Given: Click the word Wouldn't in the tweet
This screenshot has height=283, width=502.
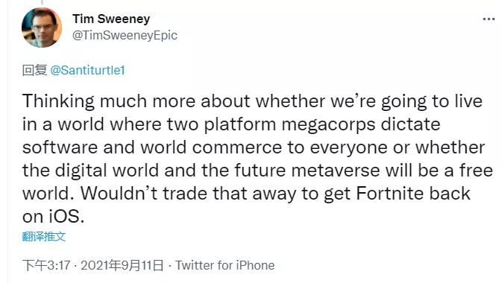Looking at the screenshot, I should (119, 193).
